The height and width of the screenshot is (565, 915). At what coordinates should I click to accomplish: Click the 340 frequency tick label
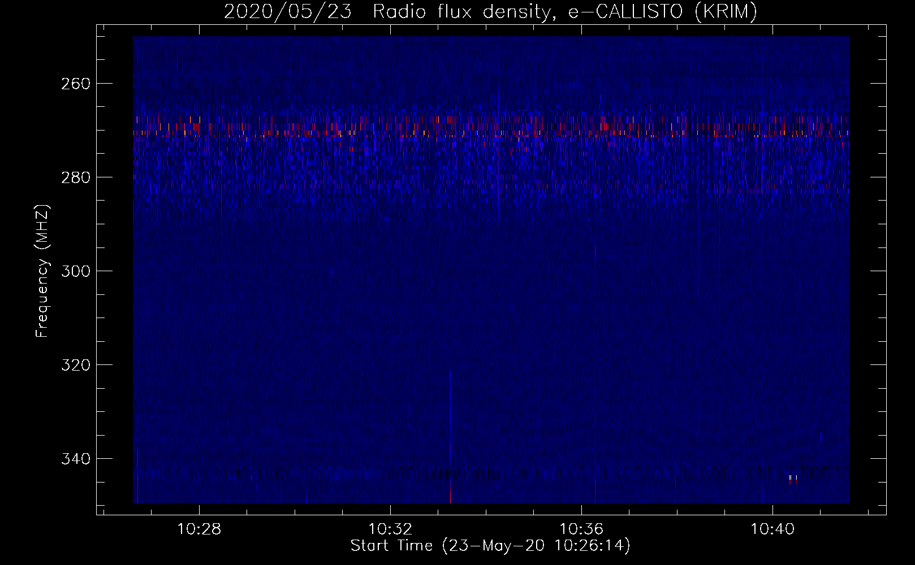pos(75,459)
